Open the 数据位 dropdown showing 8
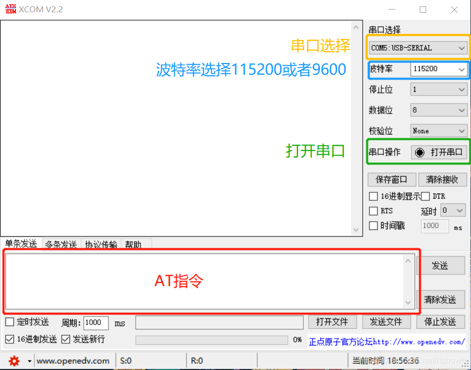 439,110
